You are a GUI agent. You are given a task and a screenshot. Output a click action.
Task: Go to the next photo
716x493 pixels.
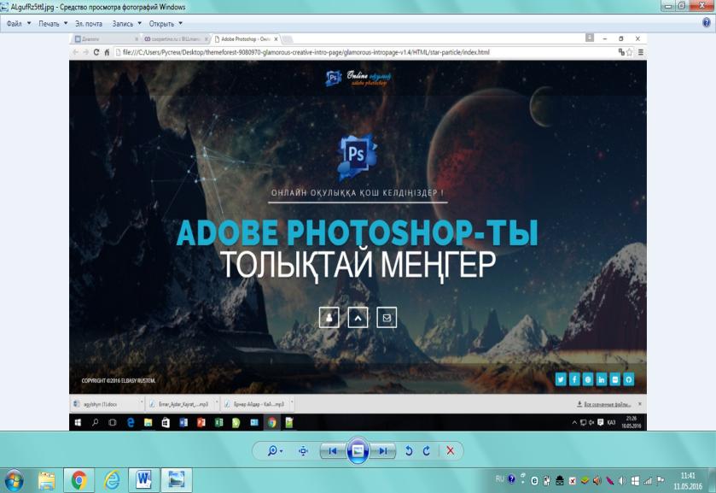click(383, 451)
